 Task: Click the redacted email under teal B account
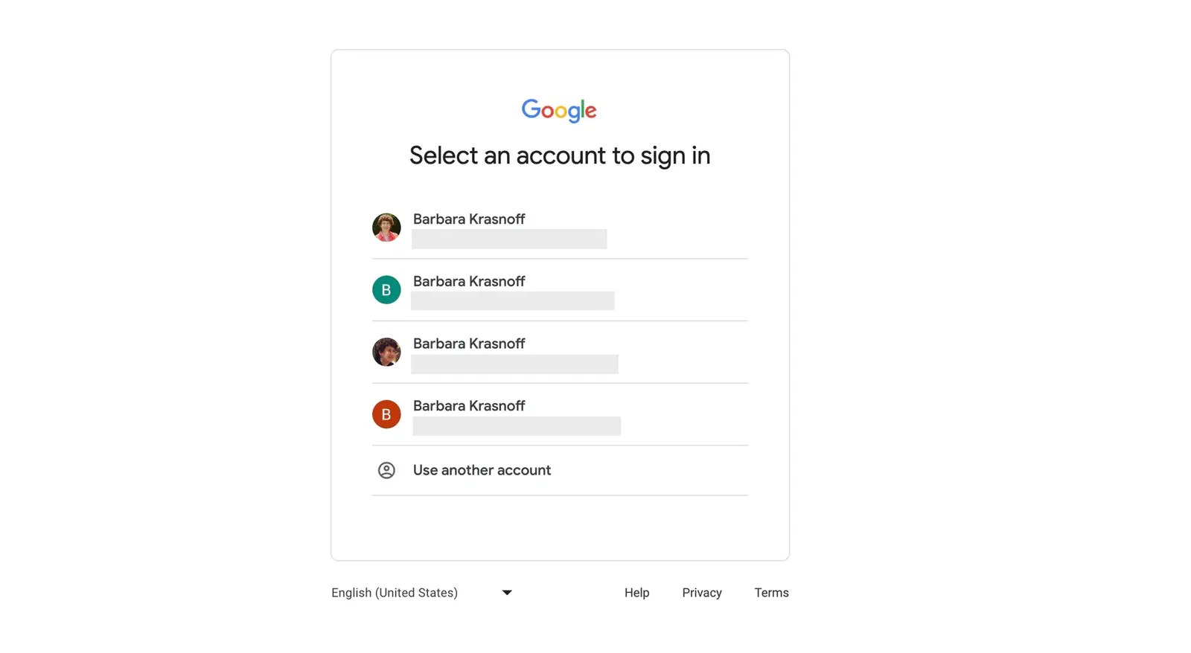(513, 300)
